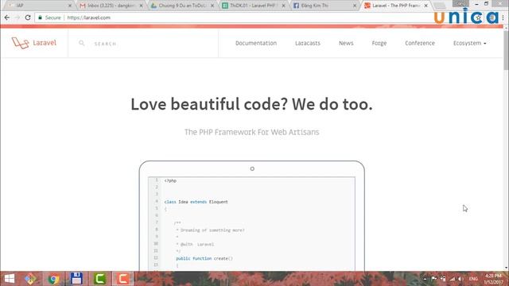Expand the Ecosystem dropdown menu

[470, 43]
